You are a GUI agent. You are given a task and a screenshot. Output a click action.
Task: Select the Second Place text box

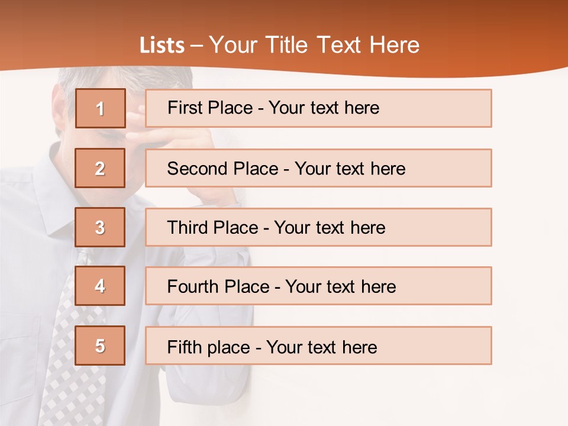318,168
